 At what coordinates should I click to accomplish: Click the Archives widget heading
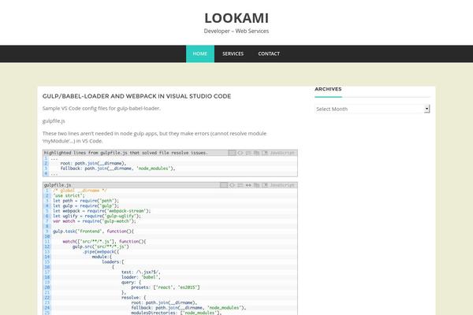click(x=328, y=89)
